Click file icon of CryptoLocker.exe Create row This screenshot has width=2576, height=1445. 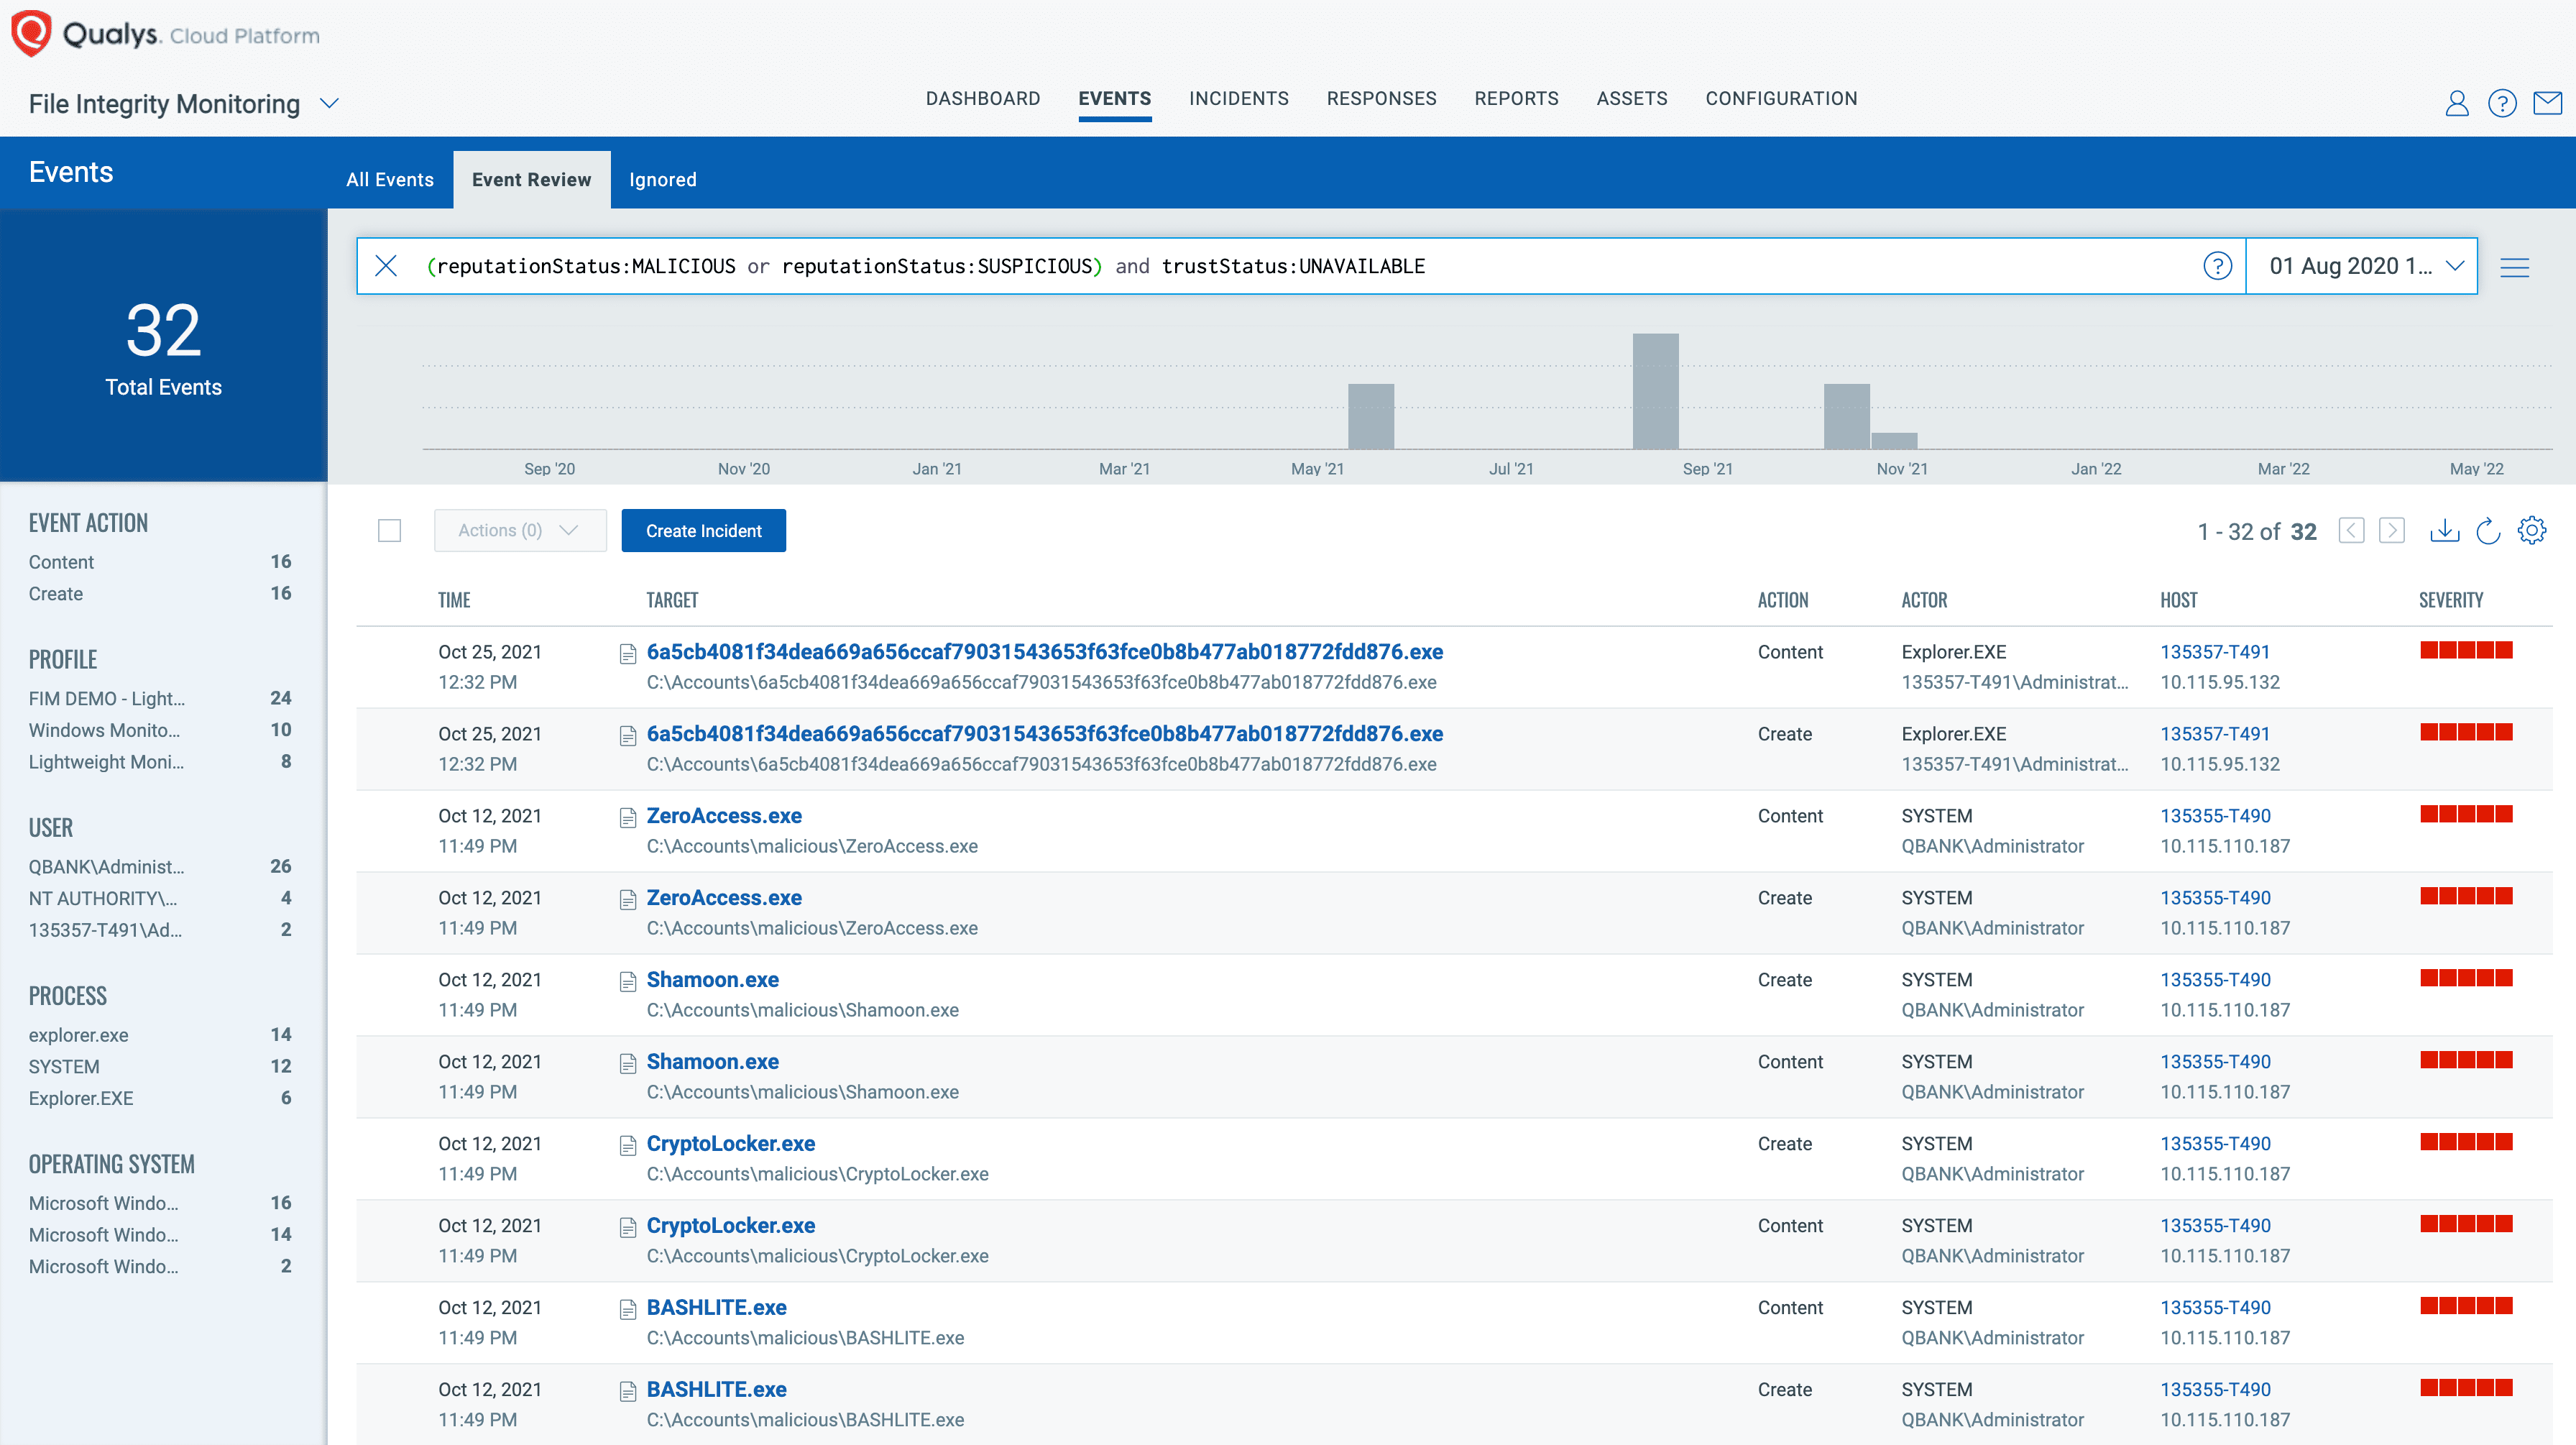tap(628, 1146)
